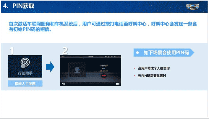Click the blue right arrow between steps
Viewport: 209px width, 119px height.
[x=50, y=67]
